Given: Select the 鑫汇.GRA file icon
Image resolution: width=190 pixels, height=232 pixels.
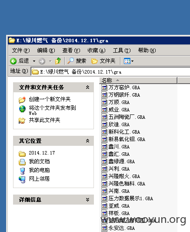Looking at the screenshot, I should click(x=104, y=154).
